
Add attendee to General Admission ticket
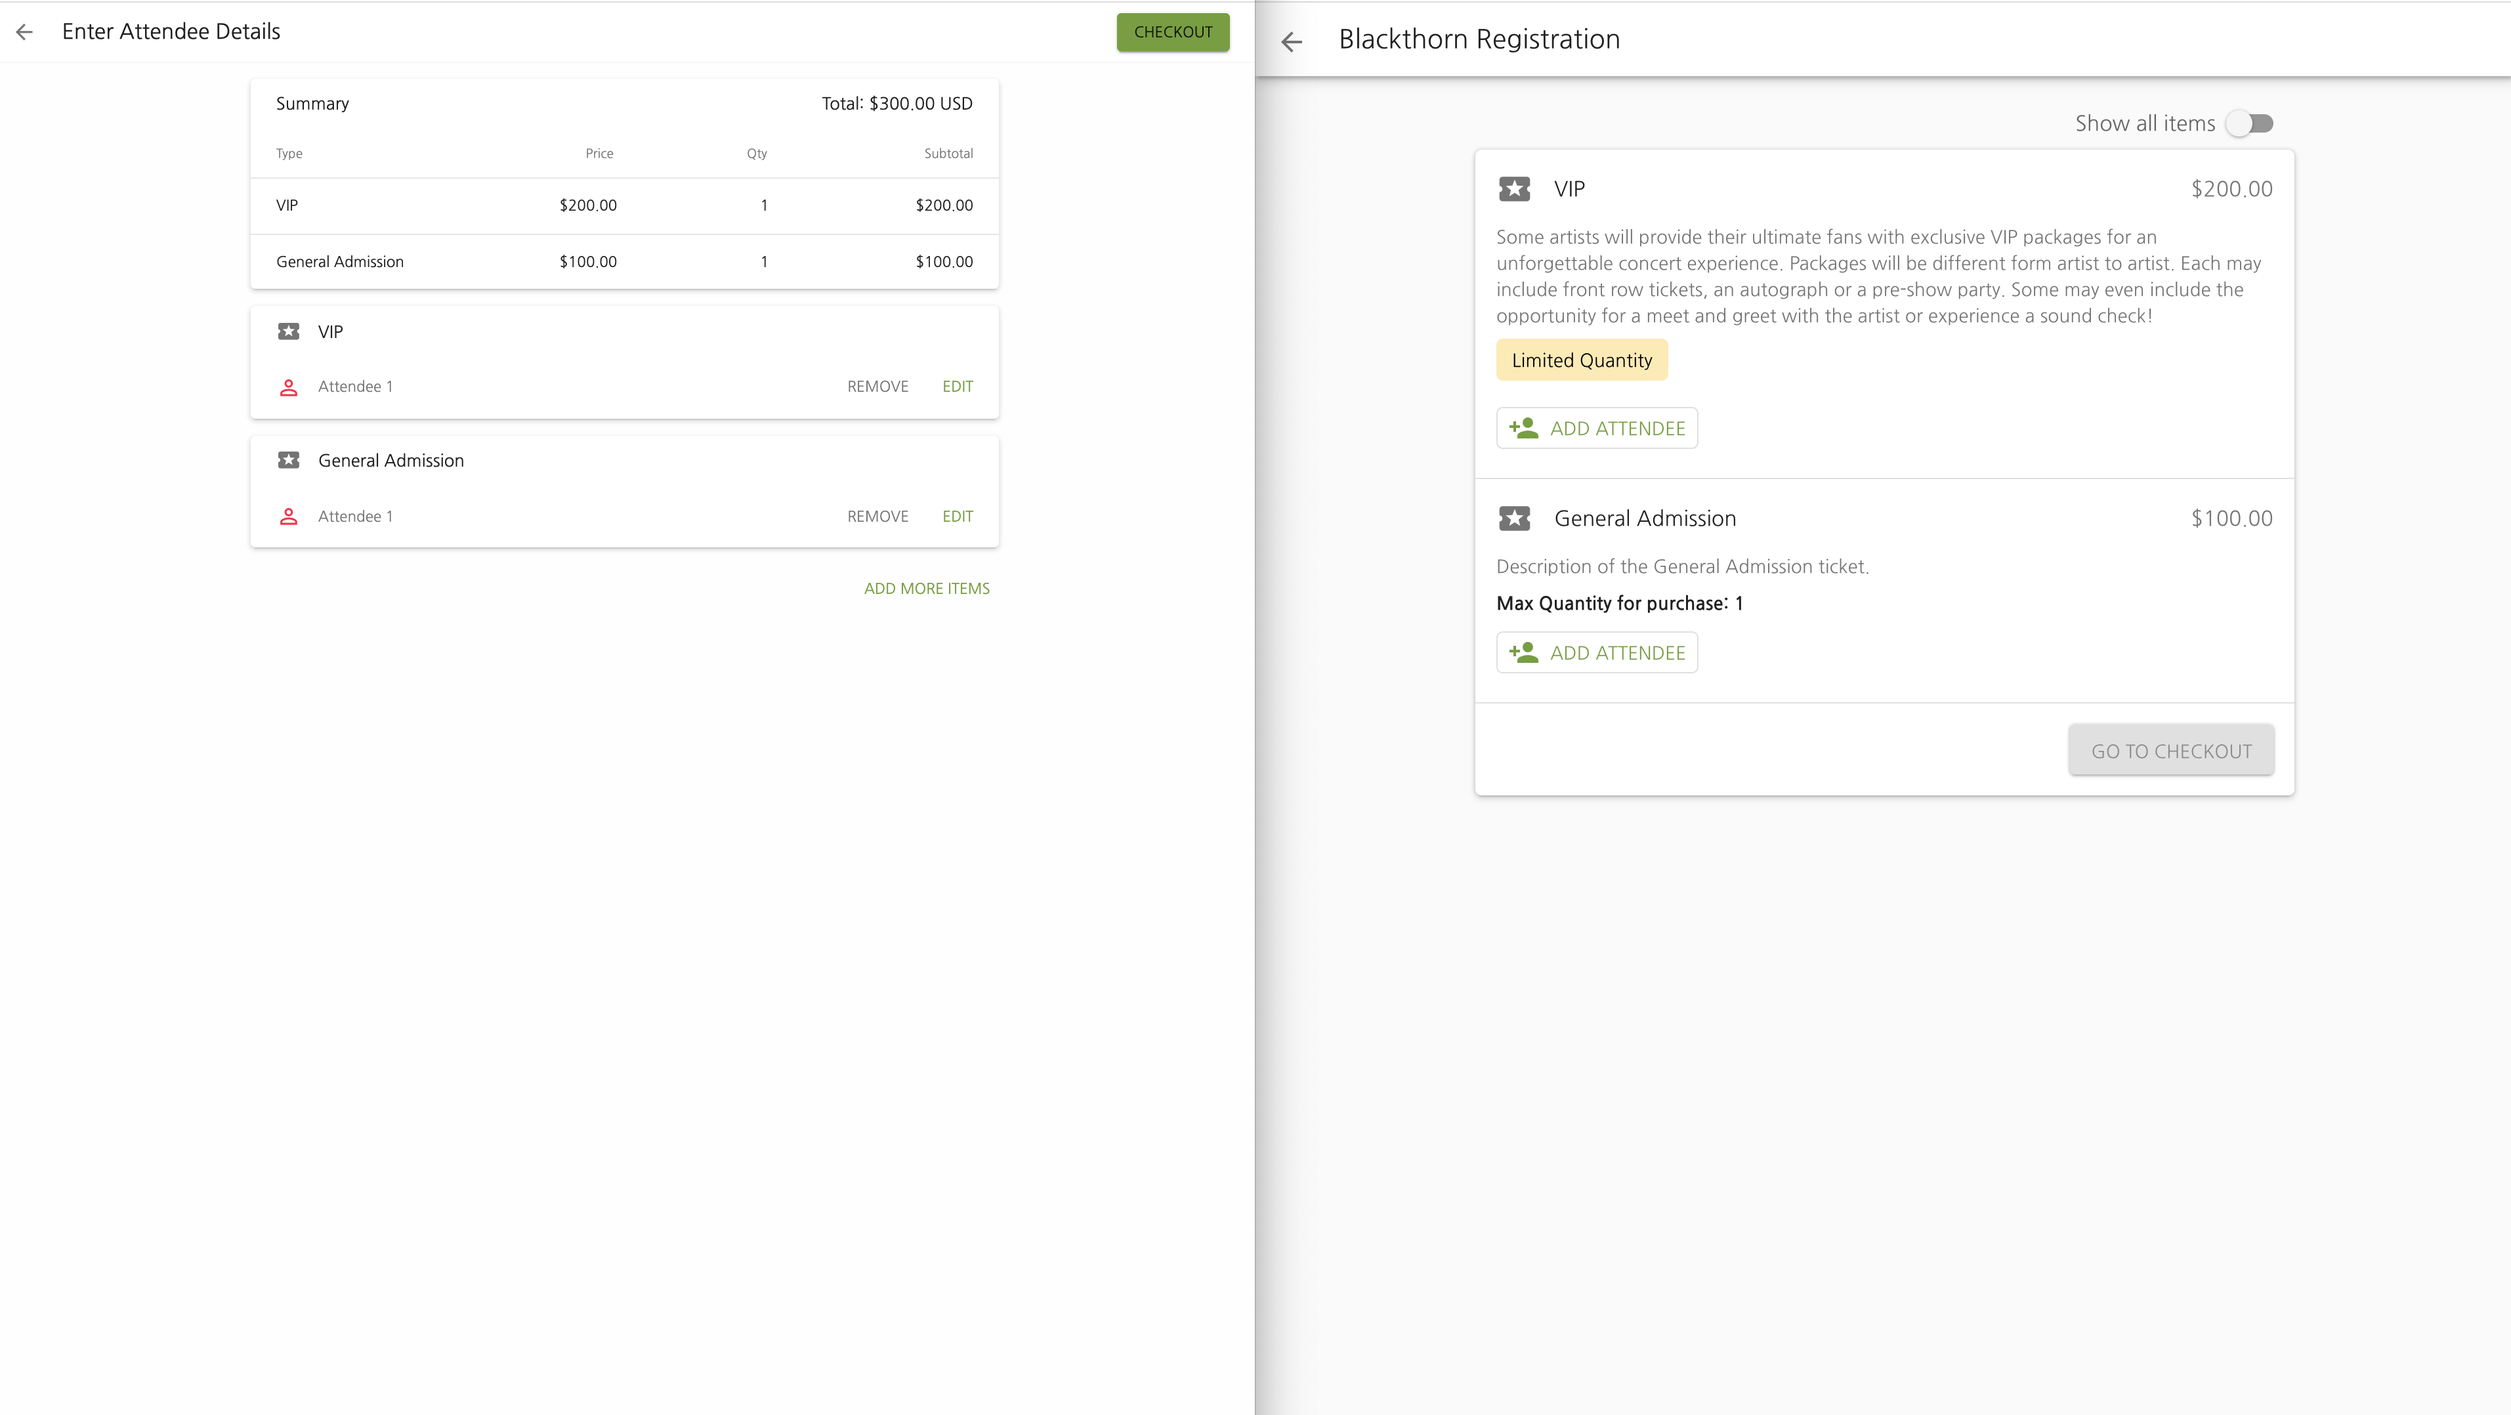pos(1597,653)
